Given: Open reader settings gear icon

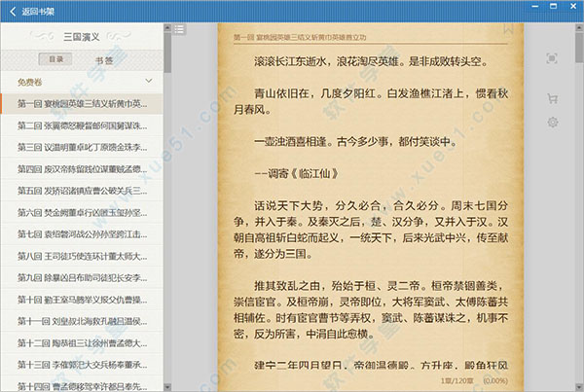Looking at the screenshot, I should coord(553,123).
